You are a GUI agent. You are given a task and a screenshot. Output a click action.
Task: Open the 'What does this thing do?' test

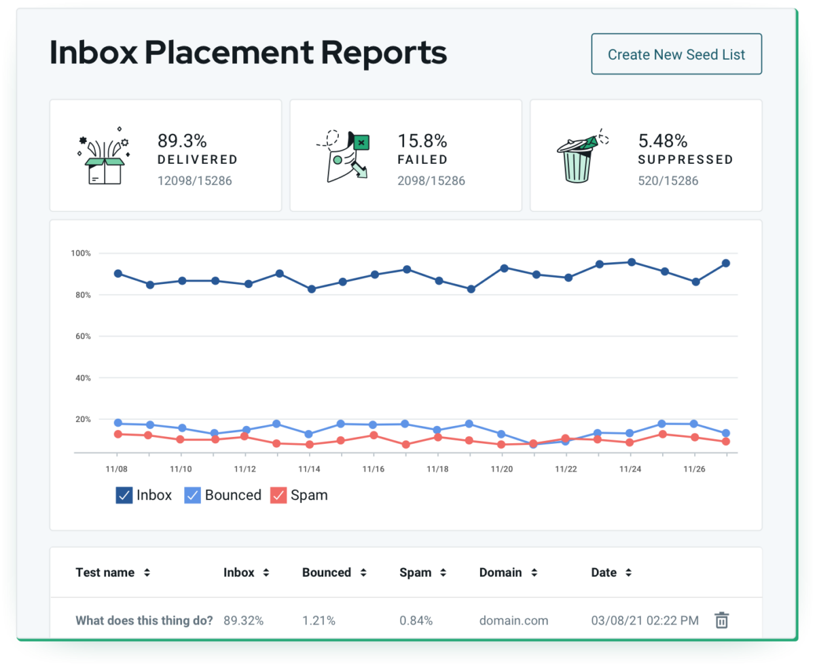click(144, 620)
